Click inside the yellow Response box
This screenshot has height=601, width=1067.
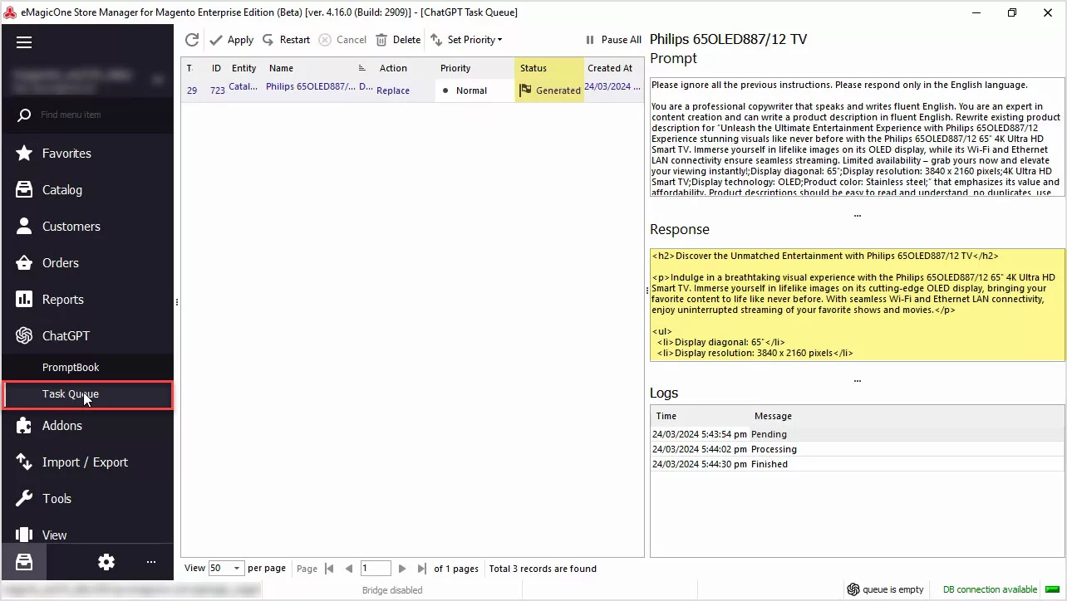[857, 305]
